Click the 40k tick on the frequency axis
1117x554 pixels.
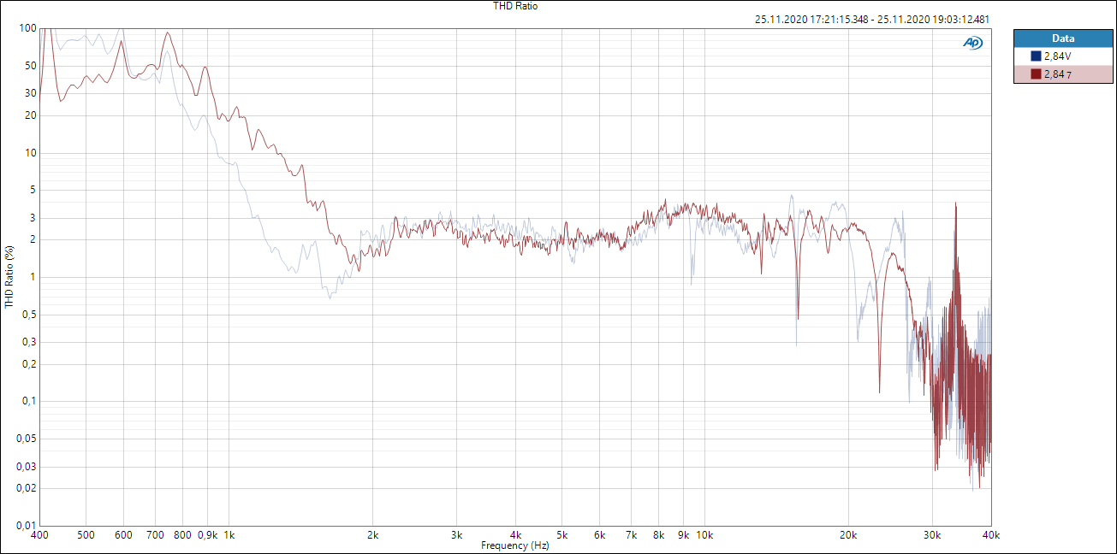(x=991, y=534)
